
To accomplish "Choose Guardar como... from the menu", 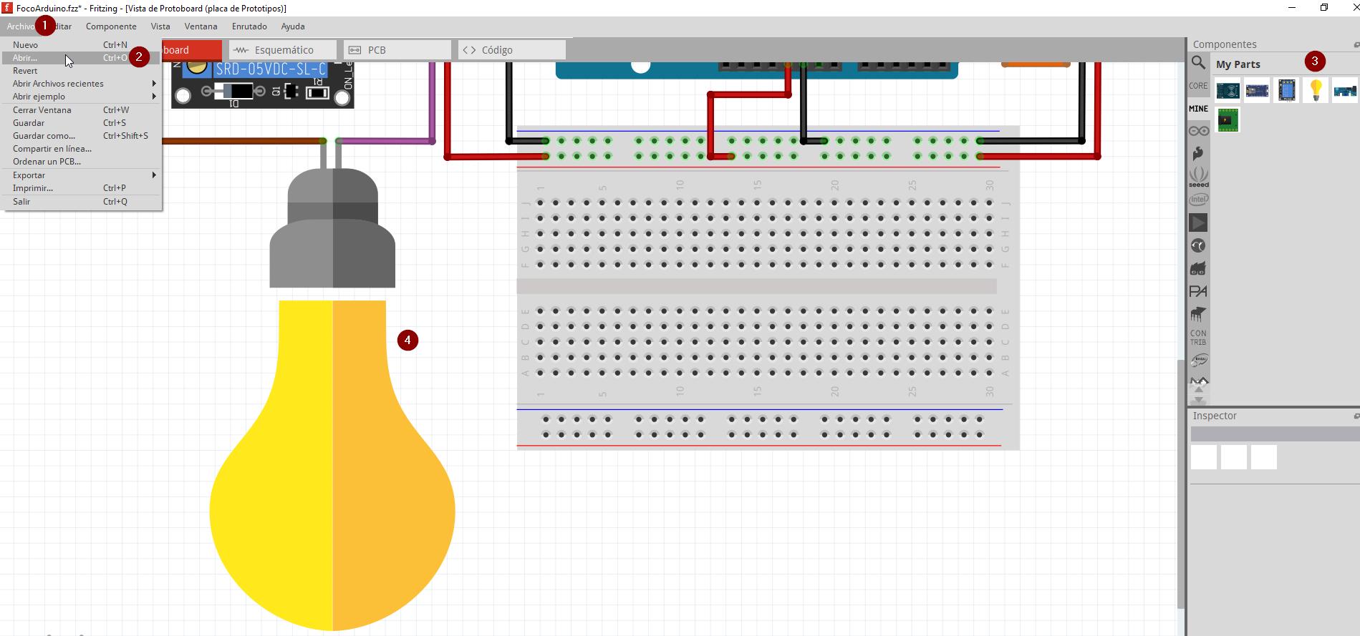I will (x=44, y=136).
